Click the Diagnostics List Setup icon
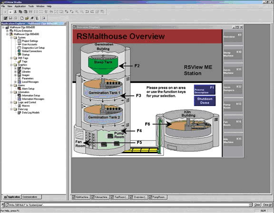274x213 pixels. 19,48
